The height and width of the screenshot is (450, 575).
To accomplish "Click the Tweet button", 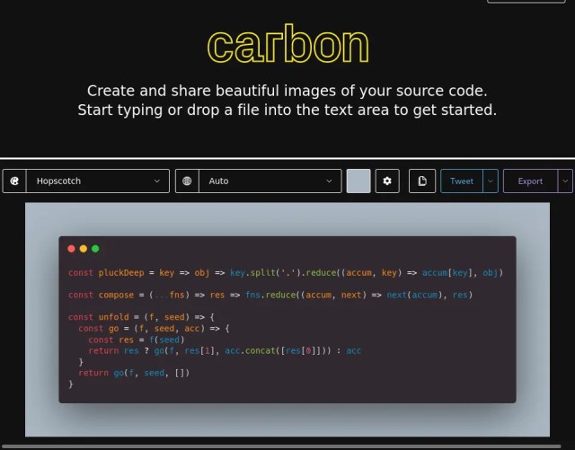I will coord(461,181).
